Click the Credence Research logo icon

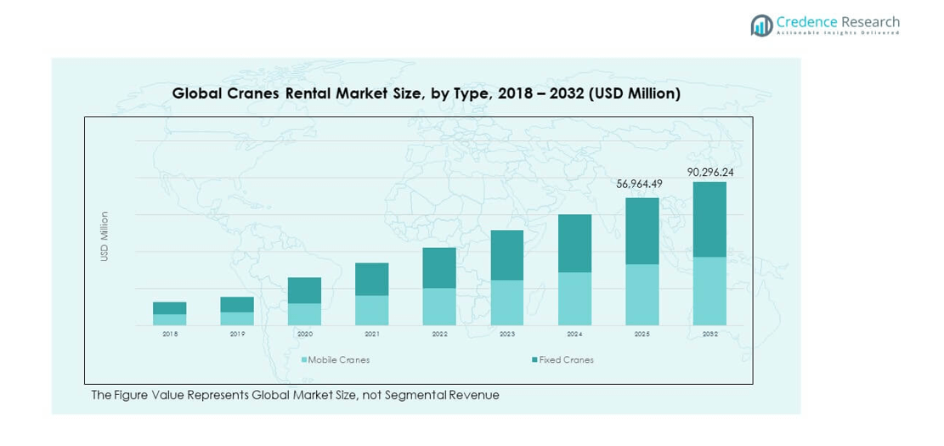tap(760, 25)
